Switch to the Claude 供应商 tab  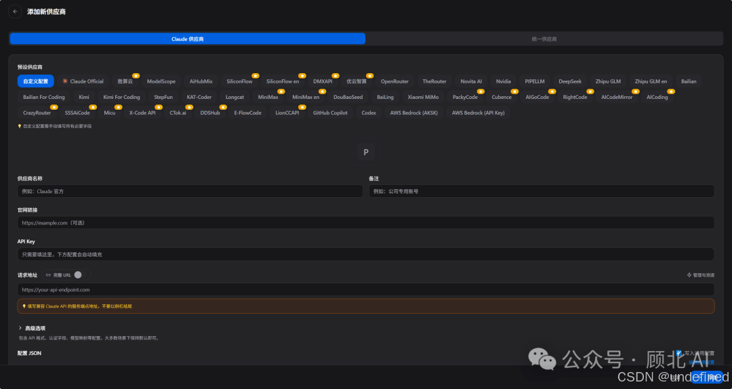[187, 39]
